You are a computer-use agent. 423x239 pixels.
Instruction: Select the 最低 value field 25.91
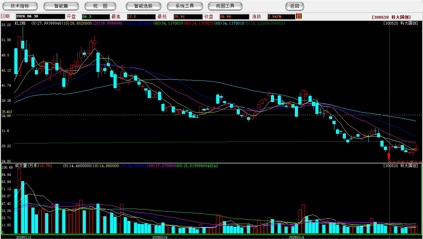[188, 16]
